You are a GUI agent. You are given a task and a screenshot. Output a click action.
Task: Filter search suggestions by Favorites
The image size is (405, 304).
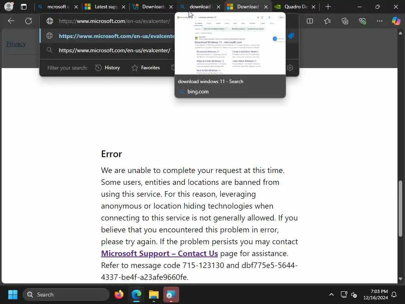coord(146,68)
